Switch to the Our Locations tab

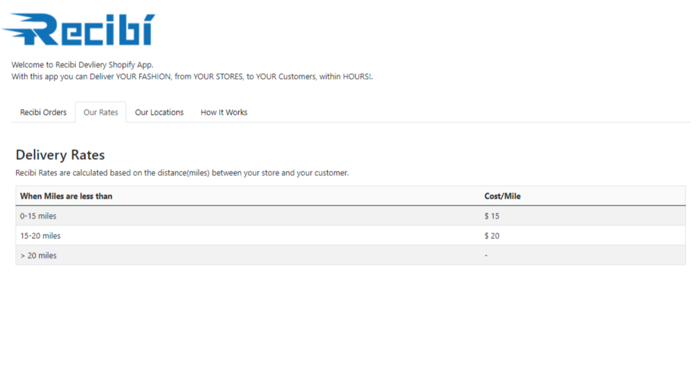tap(159, 112)
